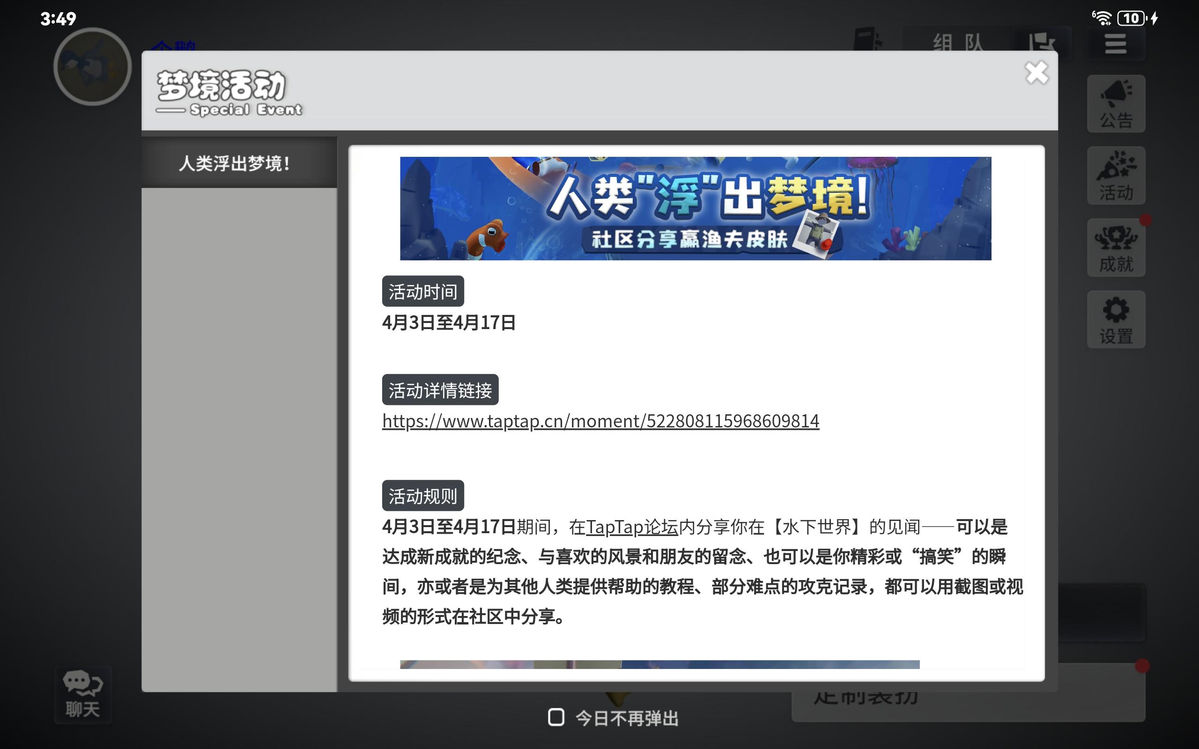1199x749 pixels.
Task: Click the Special Event subtitle text
Action: point(246,110)
